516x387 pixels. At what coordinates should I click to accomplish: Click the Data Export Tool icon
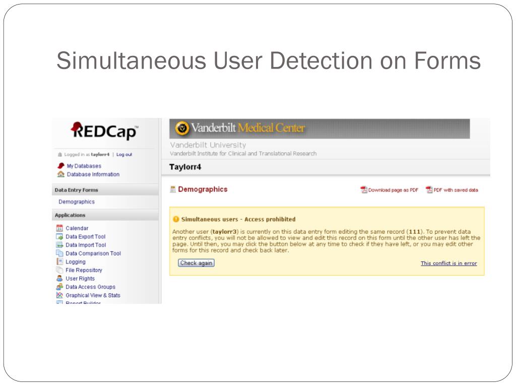tap(59, 237)
